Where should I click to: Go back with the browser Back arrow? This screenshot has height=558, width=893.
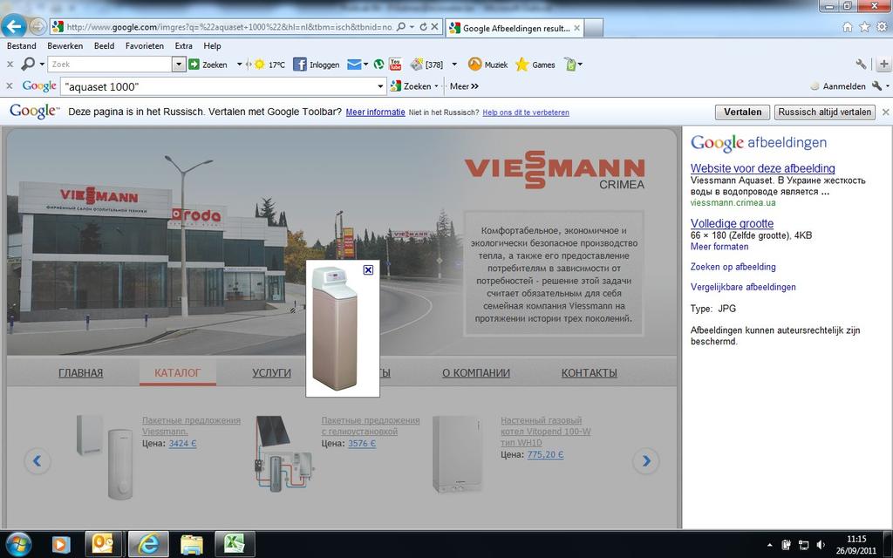pos(14,25)
